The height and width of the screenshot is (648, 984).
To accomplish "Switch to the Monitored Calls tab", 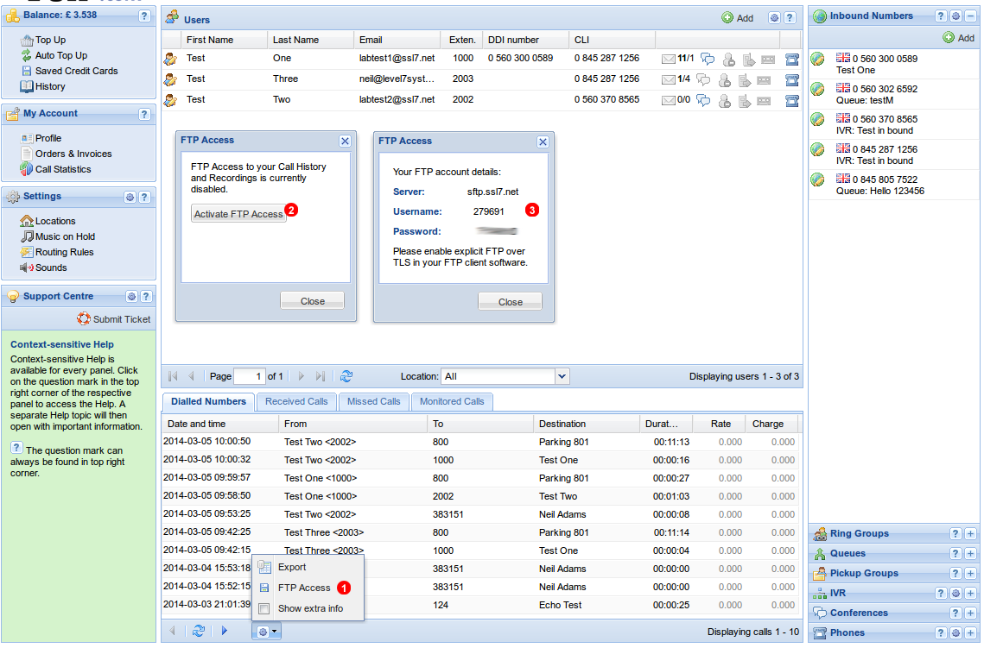I will click(x=452, y=401).
